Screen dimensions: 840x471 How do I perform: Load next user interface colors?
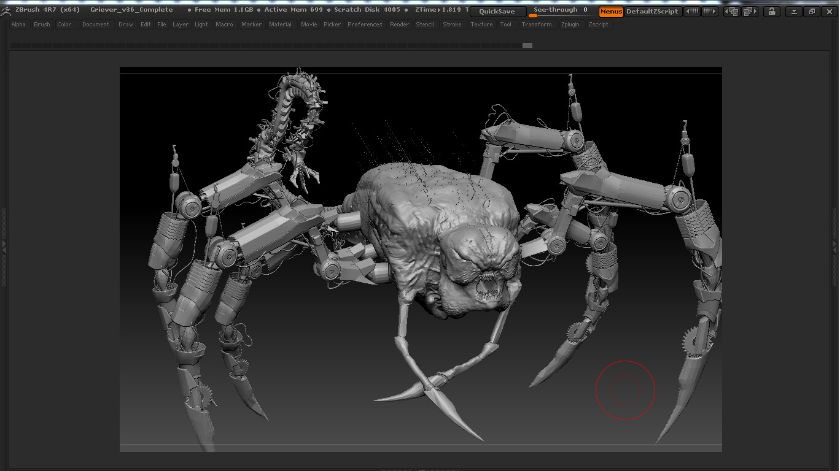[709, 12]
